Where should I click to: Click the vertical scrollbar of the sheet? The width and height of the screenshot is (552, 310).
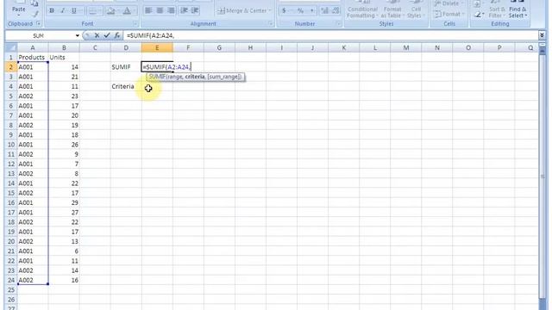(x=543, y=176)
